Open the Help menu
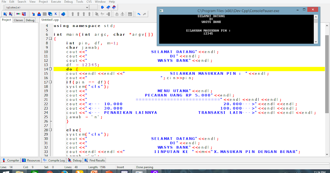The height and width of the screenshot is (173, 330). 112,2
